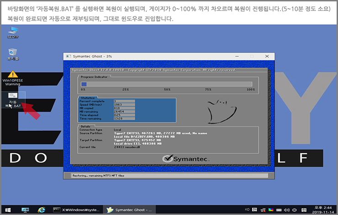Open the volume speaker tray icon

287,210
